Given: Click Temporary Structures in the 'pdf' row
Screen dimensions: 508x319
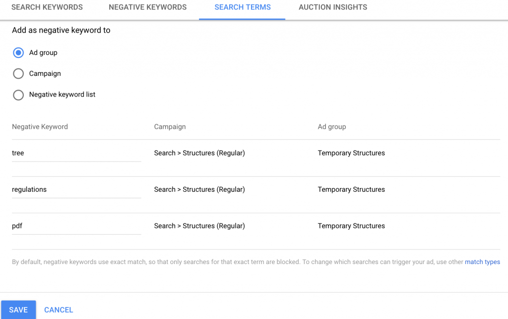Looking at the screenshot, I should coord(351,226).
